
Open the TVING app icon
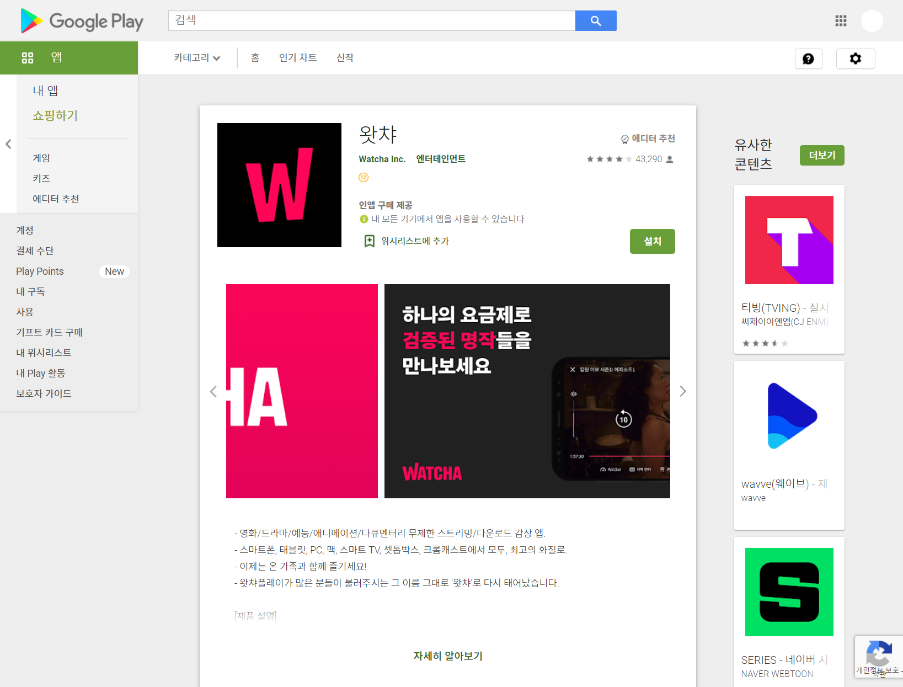tap(789, 240)
